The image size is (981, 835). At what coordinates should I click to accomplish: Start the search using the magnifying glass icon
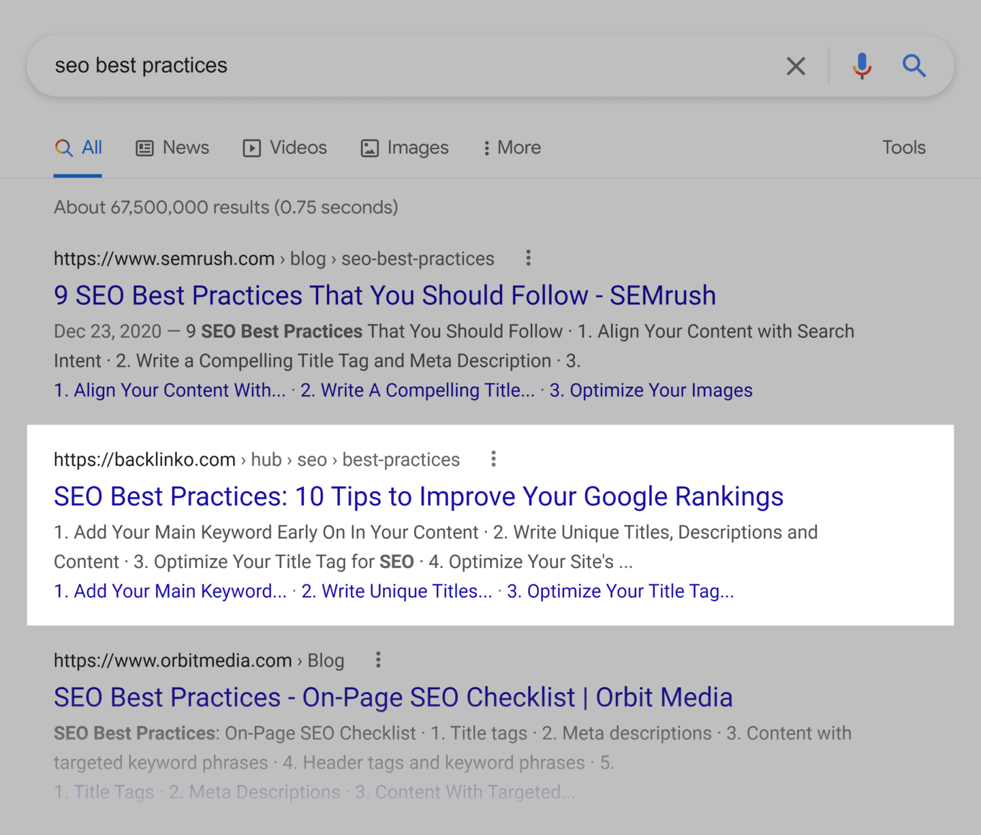coord(914,65)
